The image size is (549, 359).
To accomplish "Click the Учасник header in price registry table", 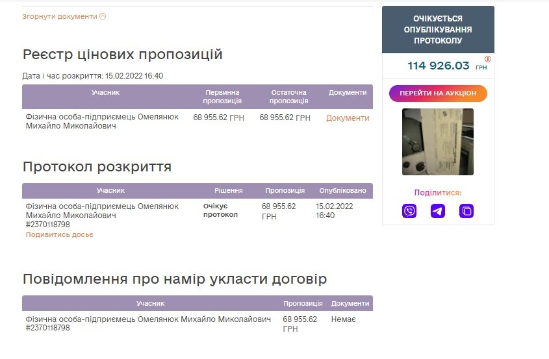I will click(105, 93).
